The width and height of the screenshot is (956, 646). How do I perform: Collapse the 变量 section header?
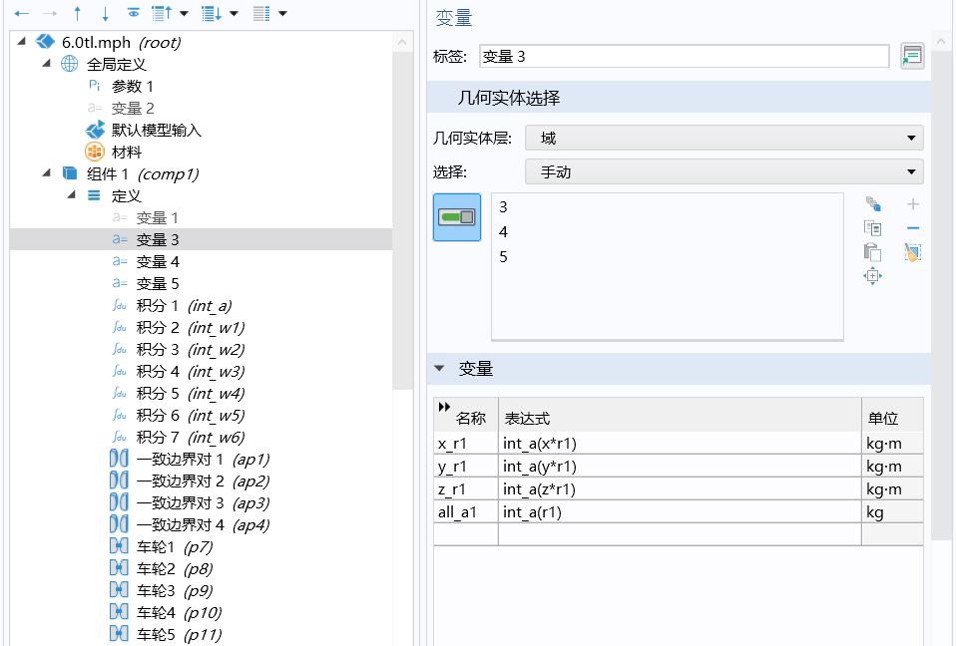click(x=439, y=369)
